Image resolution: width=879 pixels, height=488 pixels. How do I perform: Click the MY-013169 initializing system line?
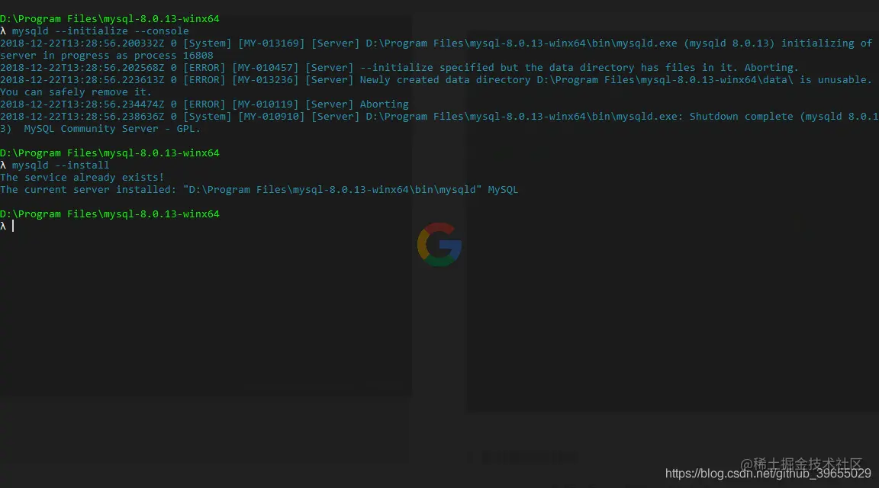click(x=436, y=43)
